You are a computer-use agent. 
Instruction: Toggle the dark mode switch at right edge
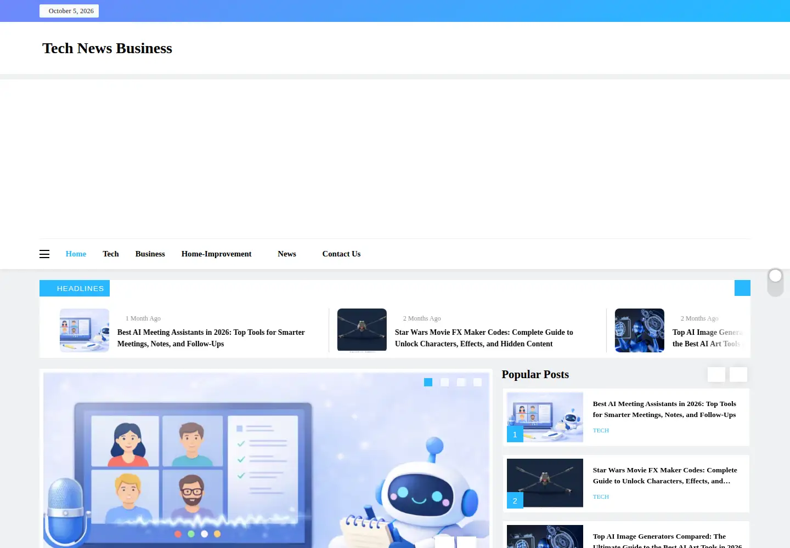point(775,282)
